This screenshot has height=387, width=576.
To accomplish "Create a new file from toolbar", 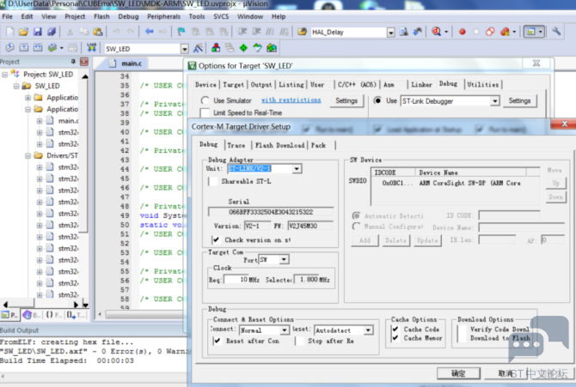I will [10, 32].
